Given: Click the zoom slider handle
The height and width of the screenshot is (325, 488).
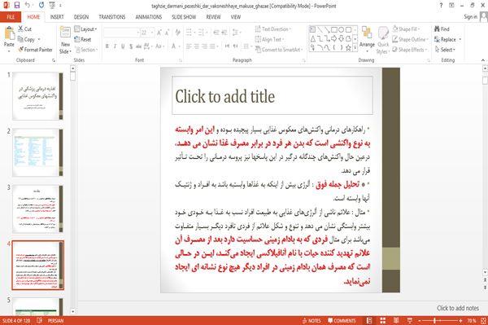Looking at the screenshot, I should point(434,321).
